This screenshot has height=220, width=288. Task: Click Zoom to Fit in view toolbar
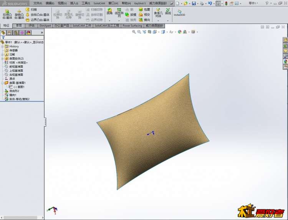click(134, 32)
